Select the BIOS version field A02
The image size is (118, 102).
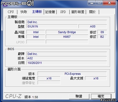67,58
